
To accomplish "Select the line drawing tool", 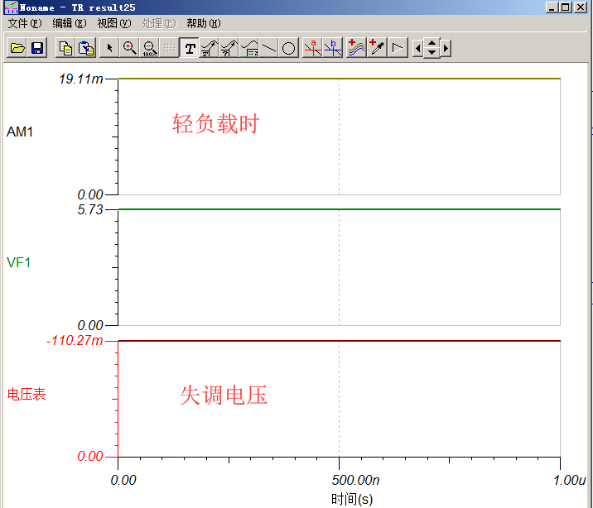I will 269,49.
